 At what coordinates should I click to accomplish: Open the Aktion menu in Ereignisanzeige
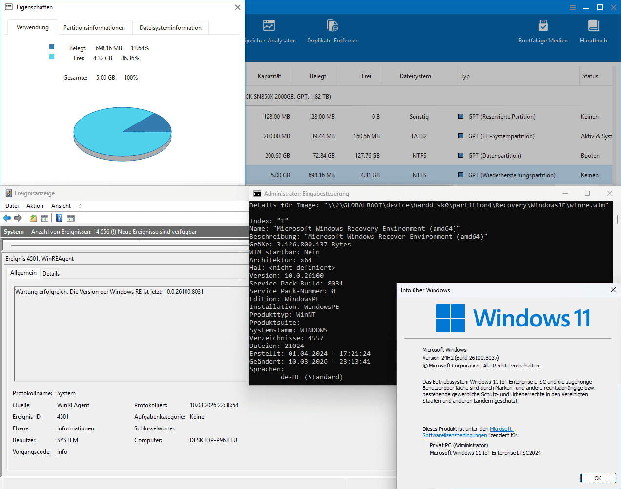click(x=35, y=206)
